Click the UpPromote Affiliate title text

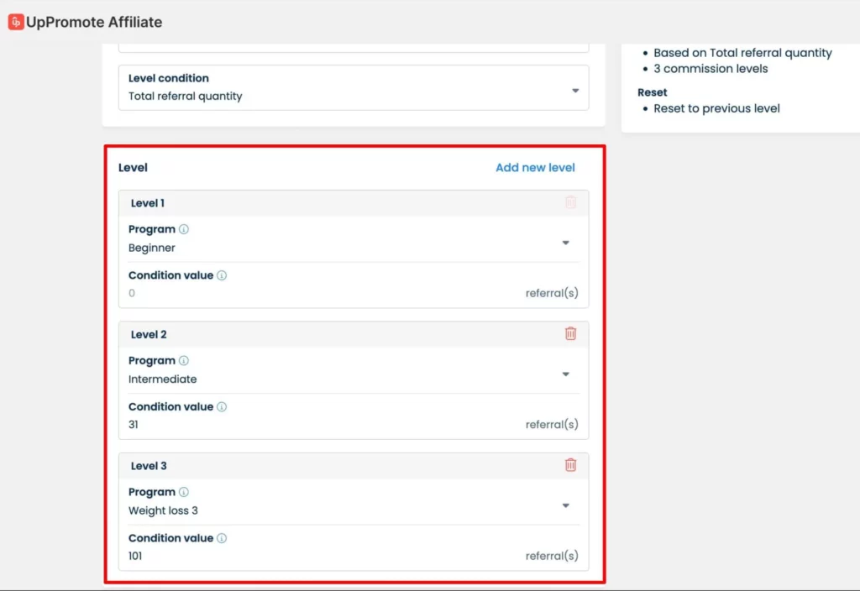click(94, 23)
